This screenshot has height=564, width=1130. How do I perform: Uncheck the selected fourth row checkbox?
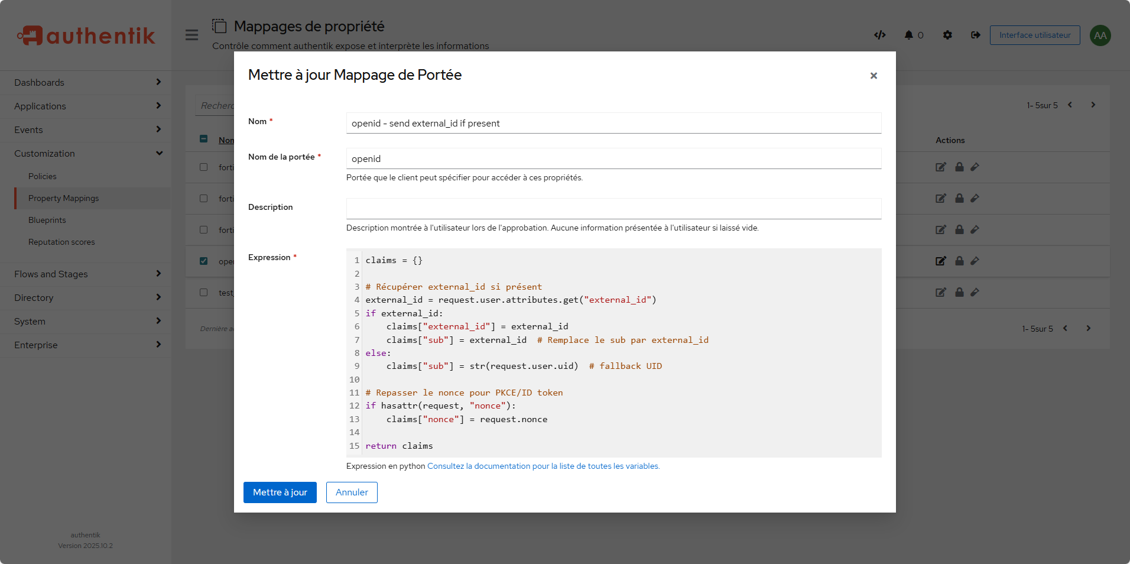[203, 261]
